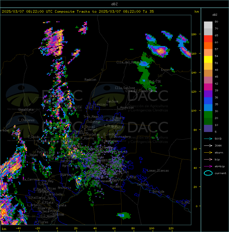Click the 'Ramblon' map label
Screen dimensions: 229x232
tap(90, 80)
